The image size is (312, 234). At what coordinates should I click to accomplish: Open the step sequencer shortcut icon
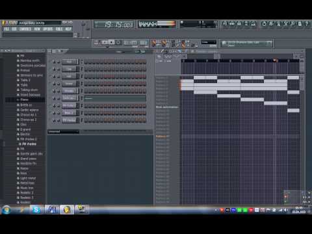(232, 23)
